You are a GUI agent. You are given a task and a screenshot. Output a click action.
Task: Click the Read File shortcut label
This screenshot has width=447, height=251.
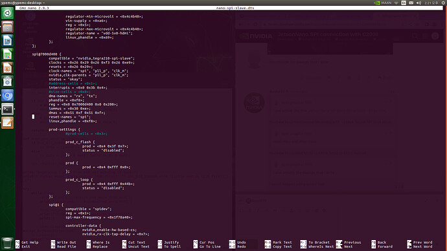67,246
